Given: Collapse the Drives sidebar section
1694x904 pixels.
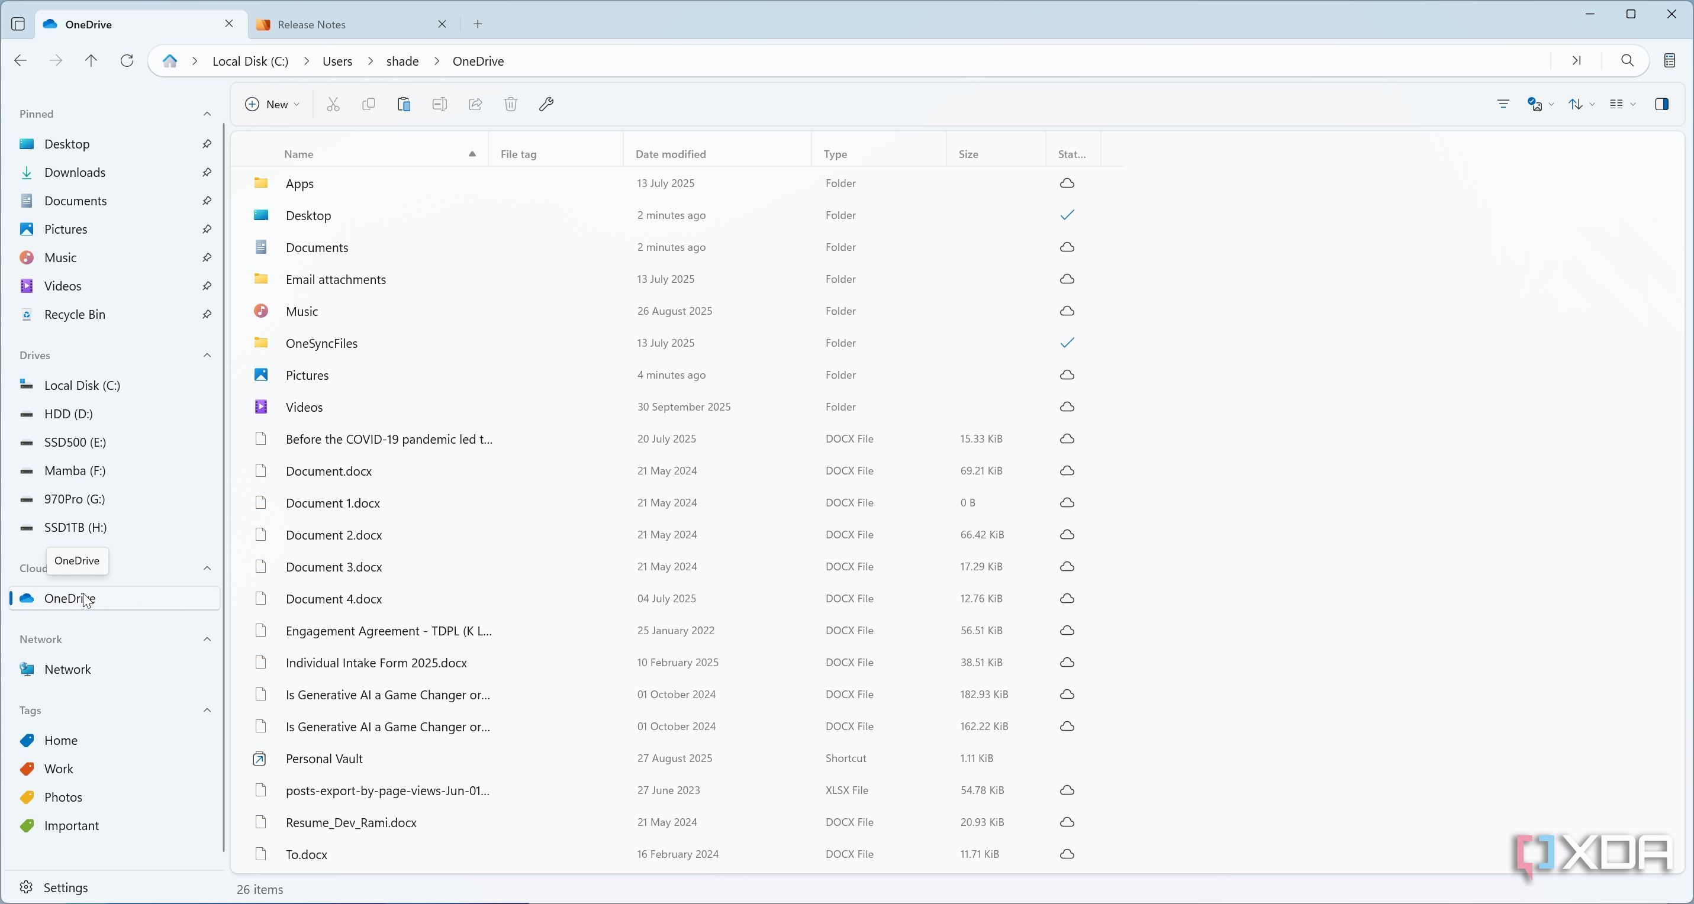Looking at the screenshot, I should click(207, 355).
